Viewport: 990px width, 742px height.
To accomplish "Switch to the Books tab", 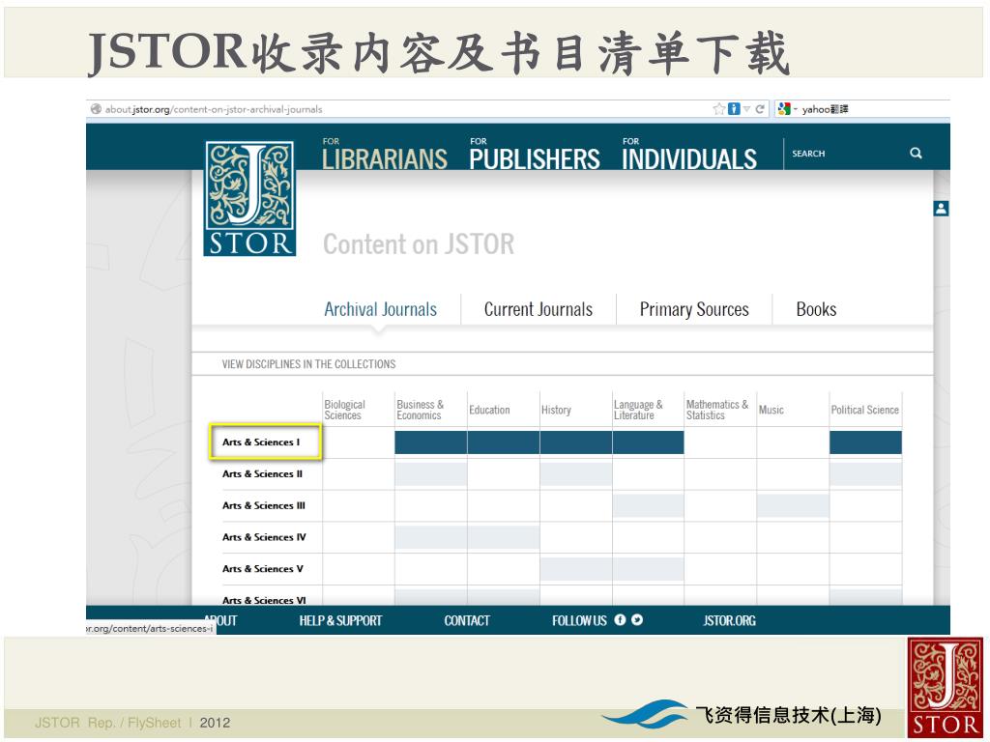I will (816, 309).
